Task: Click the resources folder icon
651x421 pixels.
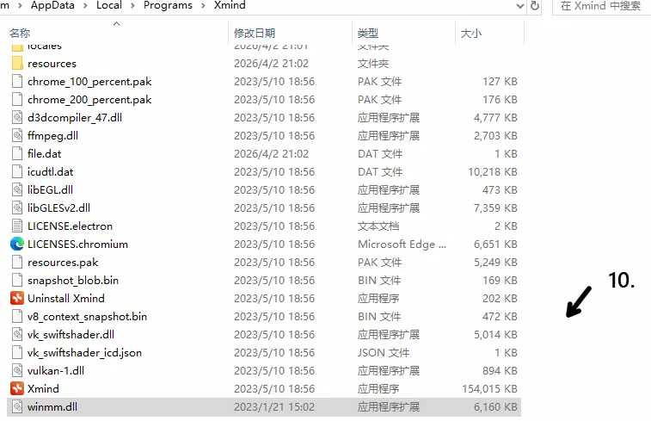Action: 17,64
